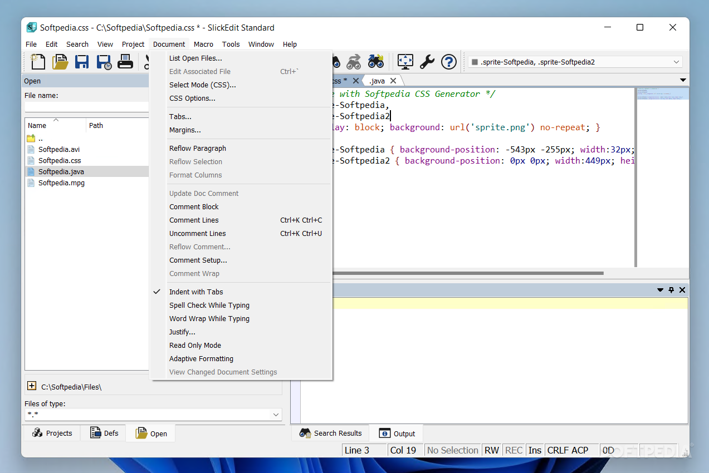Click the Open File folder toolbar icon

click(x=60, y=61)
